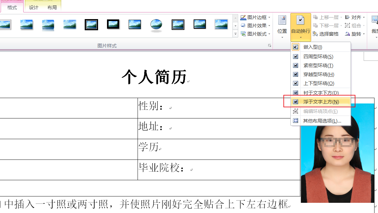The height and width of the screenshot is (213, 378).
Task: Expand the picture styles gallery
Action: click(x=236, y=34)
